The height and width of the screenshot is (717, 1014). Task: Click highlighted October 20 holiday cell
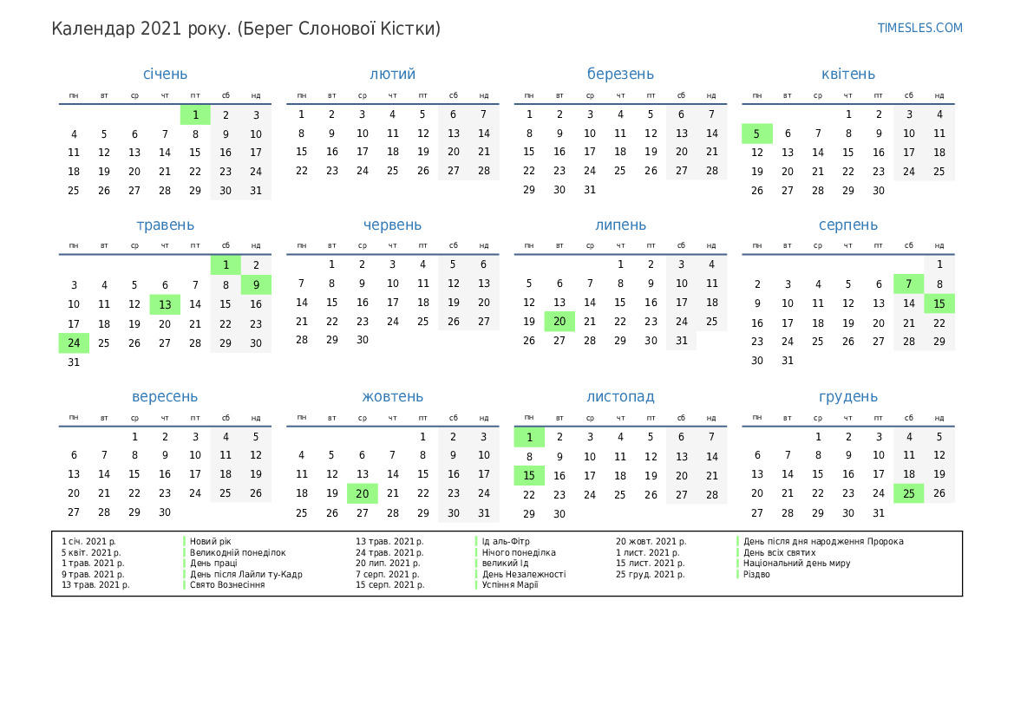(x=363, y=493)
